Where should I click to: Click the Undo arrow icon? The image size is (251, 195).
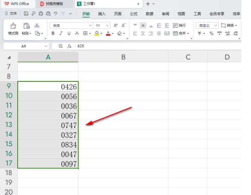coord(56,14)
